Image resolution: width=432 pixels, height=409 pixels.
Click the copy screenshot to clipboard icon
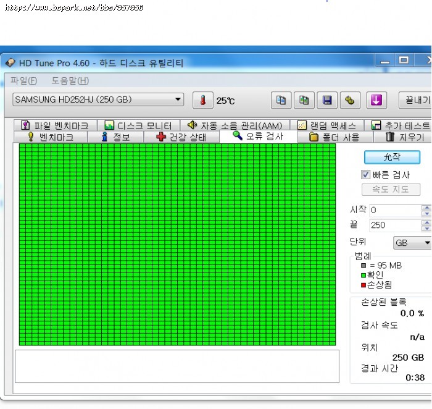[304, 100]
